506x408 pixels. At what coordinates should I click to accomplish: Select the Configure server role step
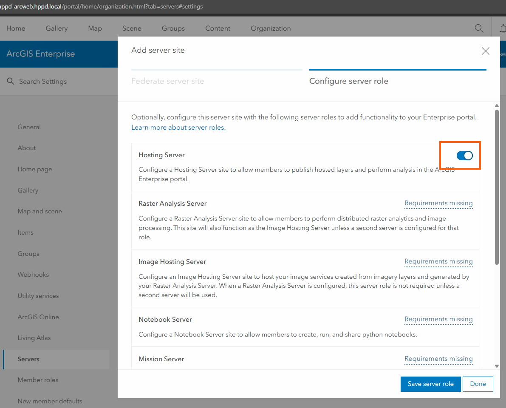[x=349, y=81]
